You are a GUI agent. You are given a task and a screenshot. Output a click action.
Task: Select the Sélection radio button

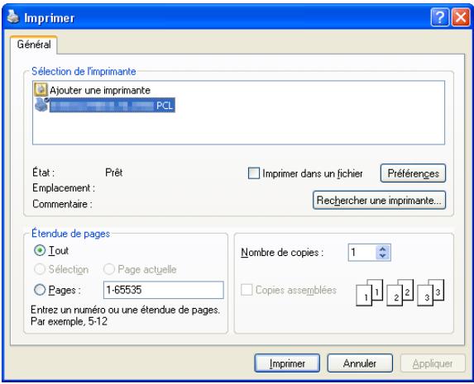[40, 269]
